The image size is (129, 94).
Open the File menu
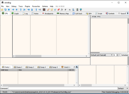pyautogui.click(x=2, y=6)
